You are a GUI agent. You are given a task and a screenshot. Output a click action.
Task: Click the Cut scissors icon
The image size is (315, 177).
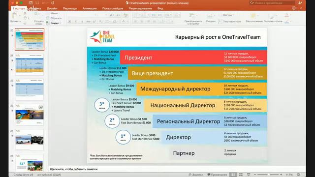(x=25, y=13)
